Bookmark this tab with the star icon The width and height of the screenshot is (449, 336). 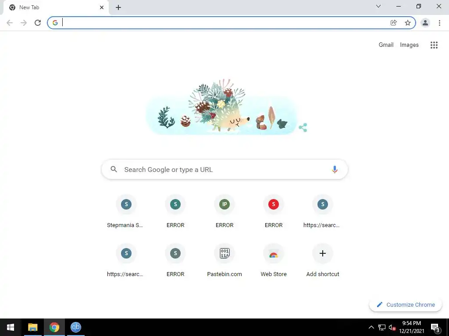(408, 23)
